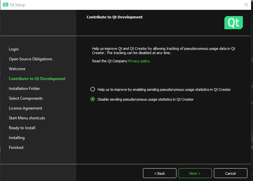The height and width of the screenshot is (181, 253).
Task: Select License Agreement step
Action: point(25,108)
